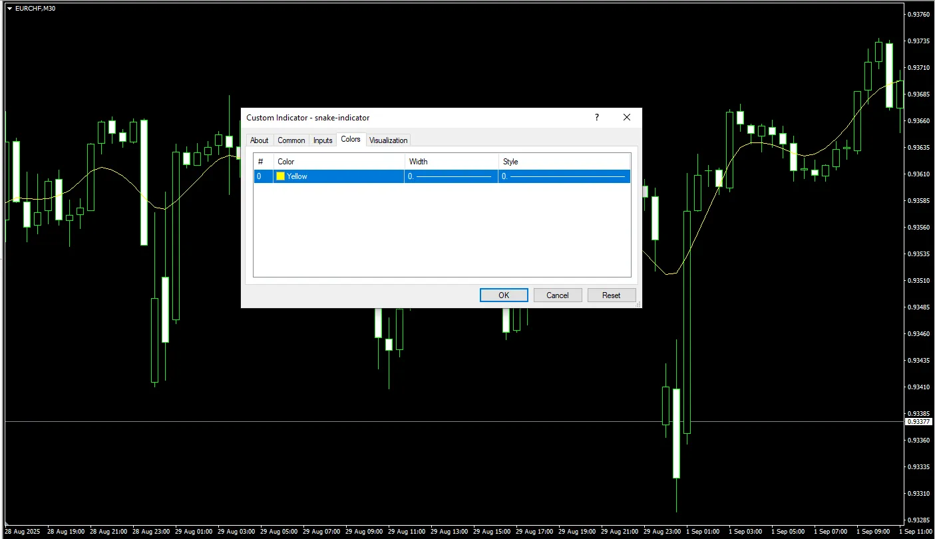The width and height of the screenshot is (935, 539).
Task: Select the row index 0 cell
Action: coord(260,176)
